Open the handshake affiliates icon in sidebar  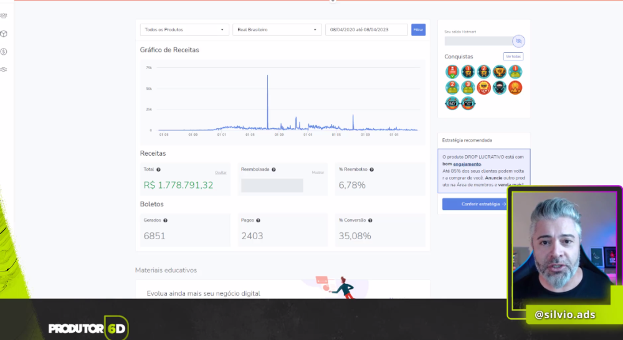pyautogui.click(x=4, y=70)
